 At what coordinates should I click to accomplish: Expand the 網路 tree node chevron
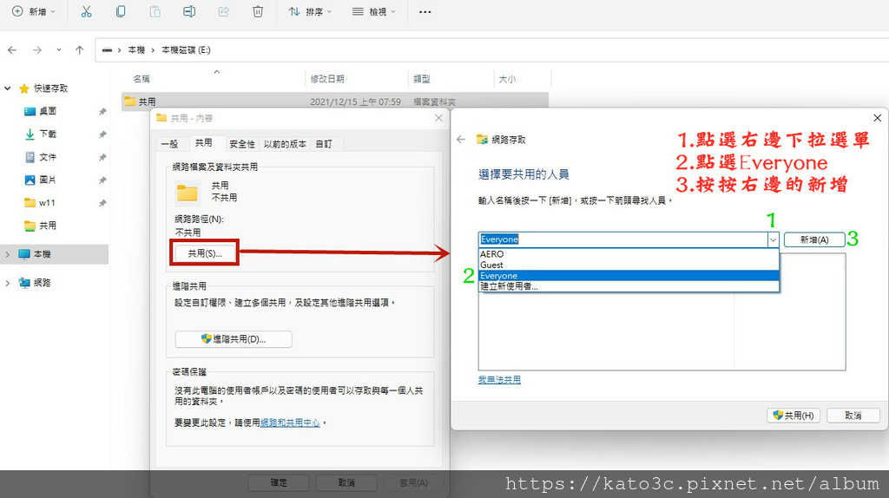8,283
